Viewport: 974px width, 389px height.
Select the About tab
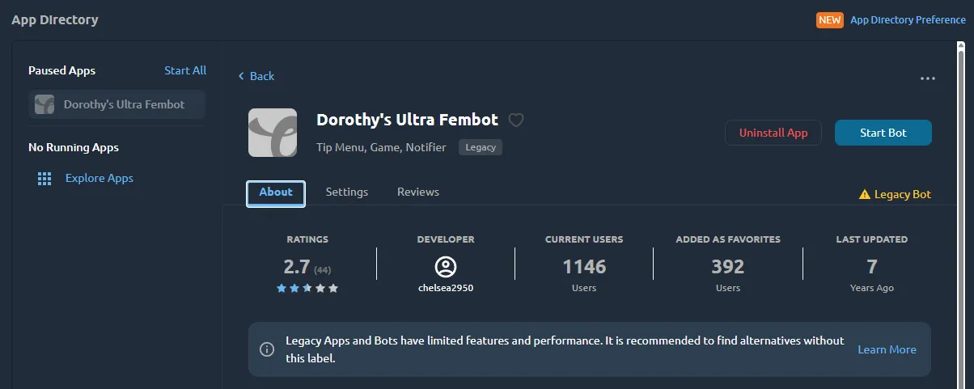(x=276, y=192)
